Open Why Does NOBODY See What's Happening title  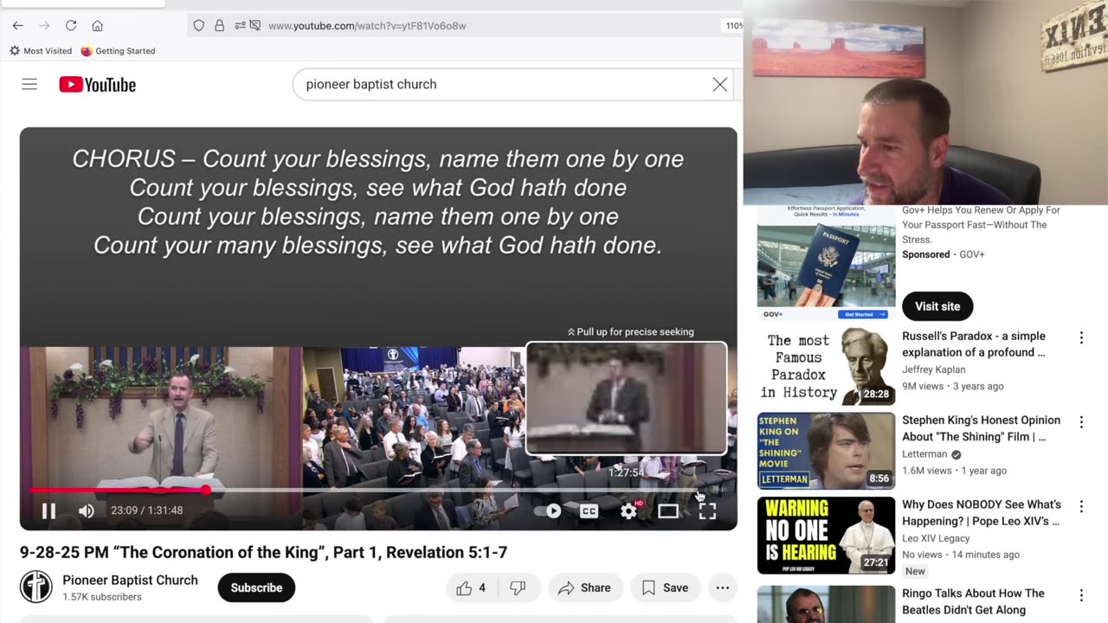tap(982, 512)
